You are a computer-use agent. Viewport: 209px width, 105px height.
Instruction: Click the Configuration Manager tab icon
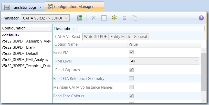pyautogui.click(x=50, y=6)
